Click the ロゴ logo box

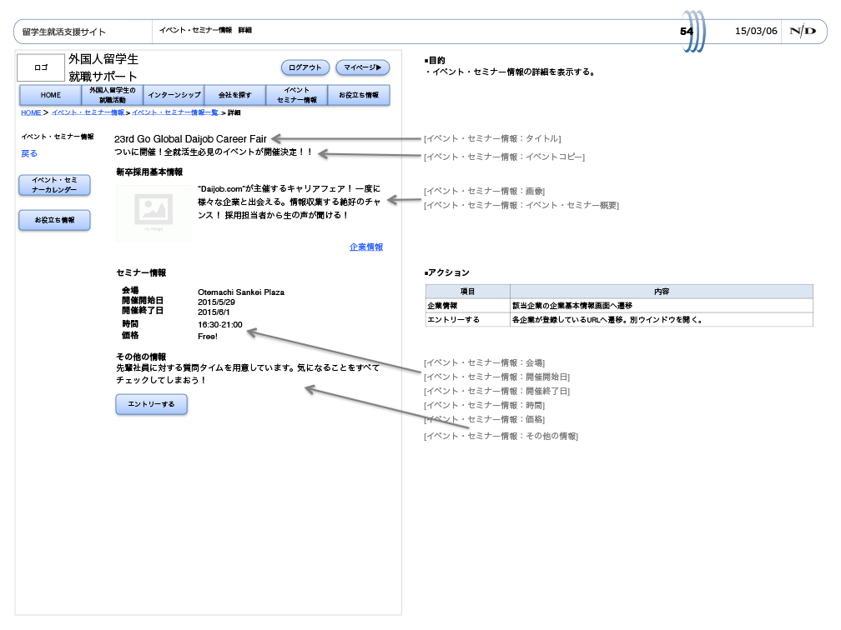41,67
